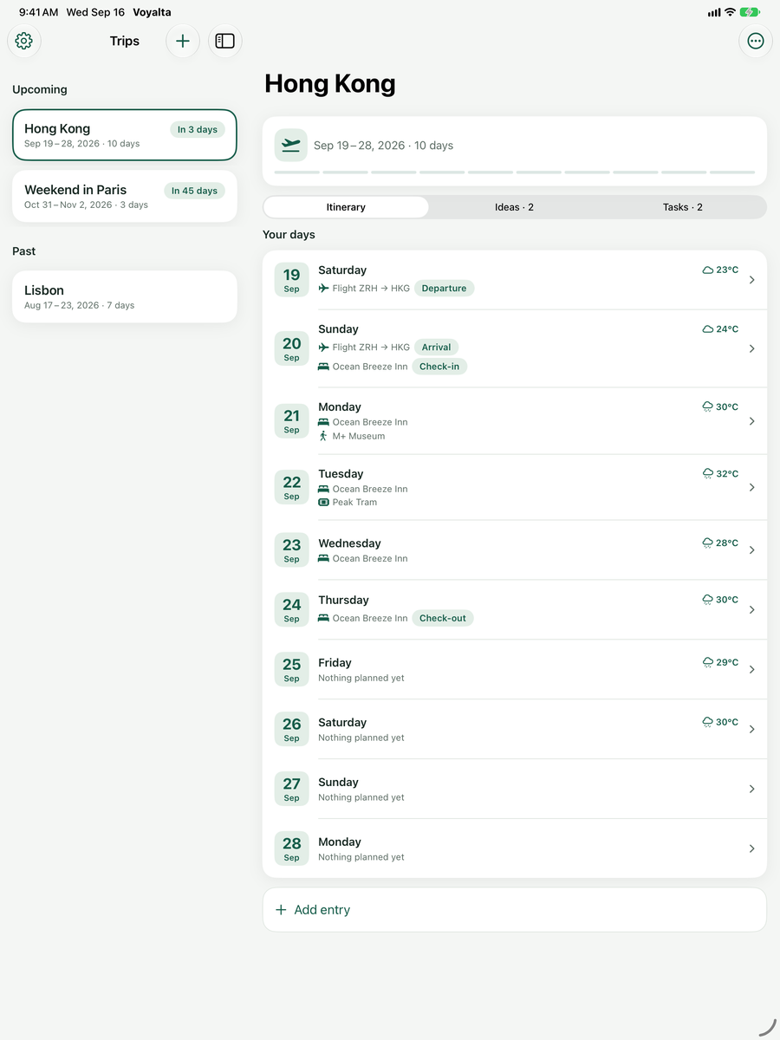
Task: Switch to the Tasks · 2 tab
Action: pos(683,207)
